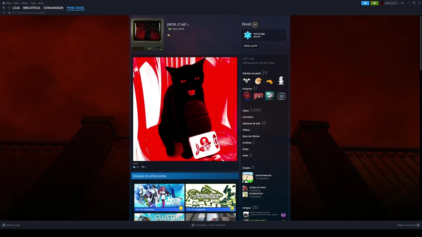Open the Inventário link
Viewport: 422px width, 237px height.
point(248,117)
